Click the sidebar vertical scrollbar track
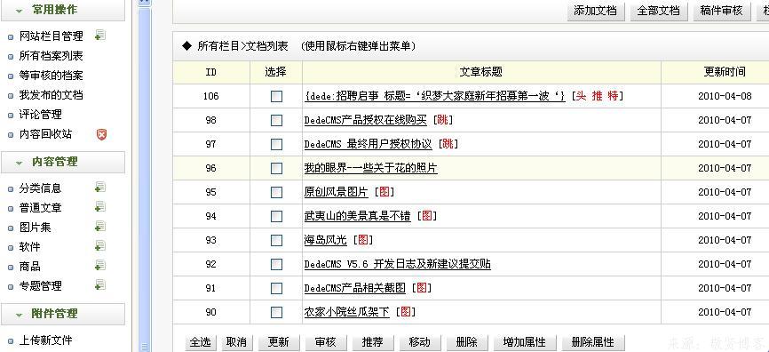The height and width of the screenshot is (352, 769). (144, 180)
